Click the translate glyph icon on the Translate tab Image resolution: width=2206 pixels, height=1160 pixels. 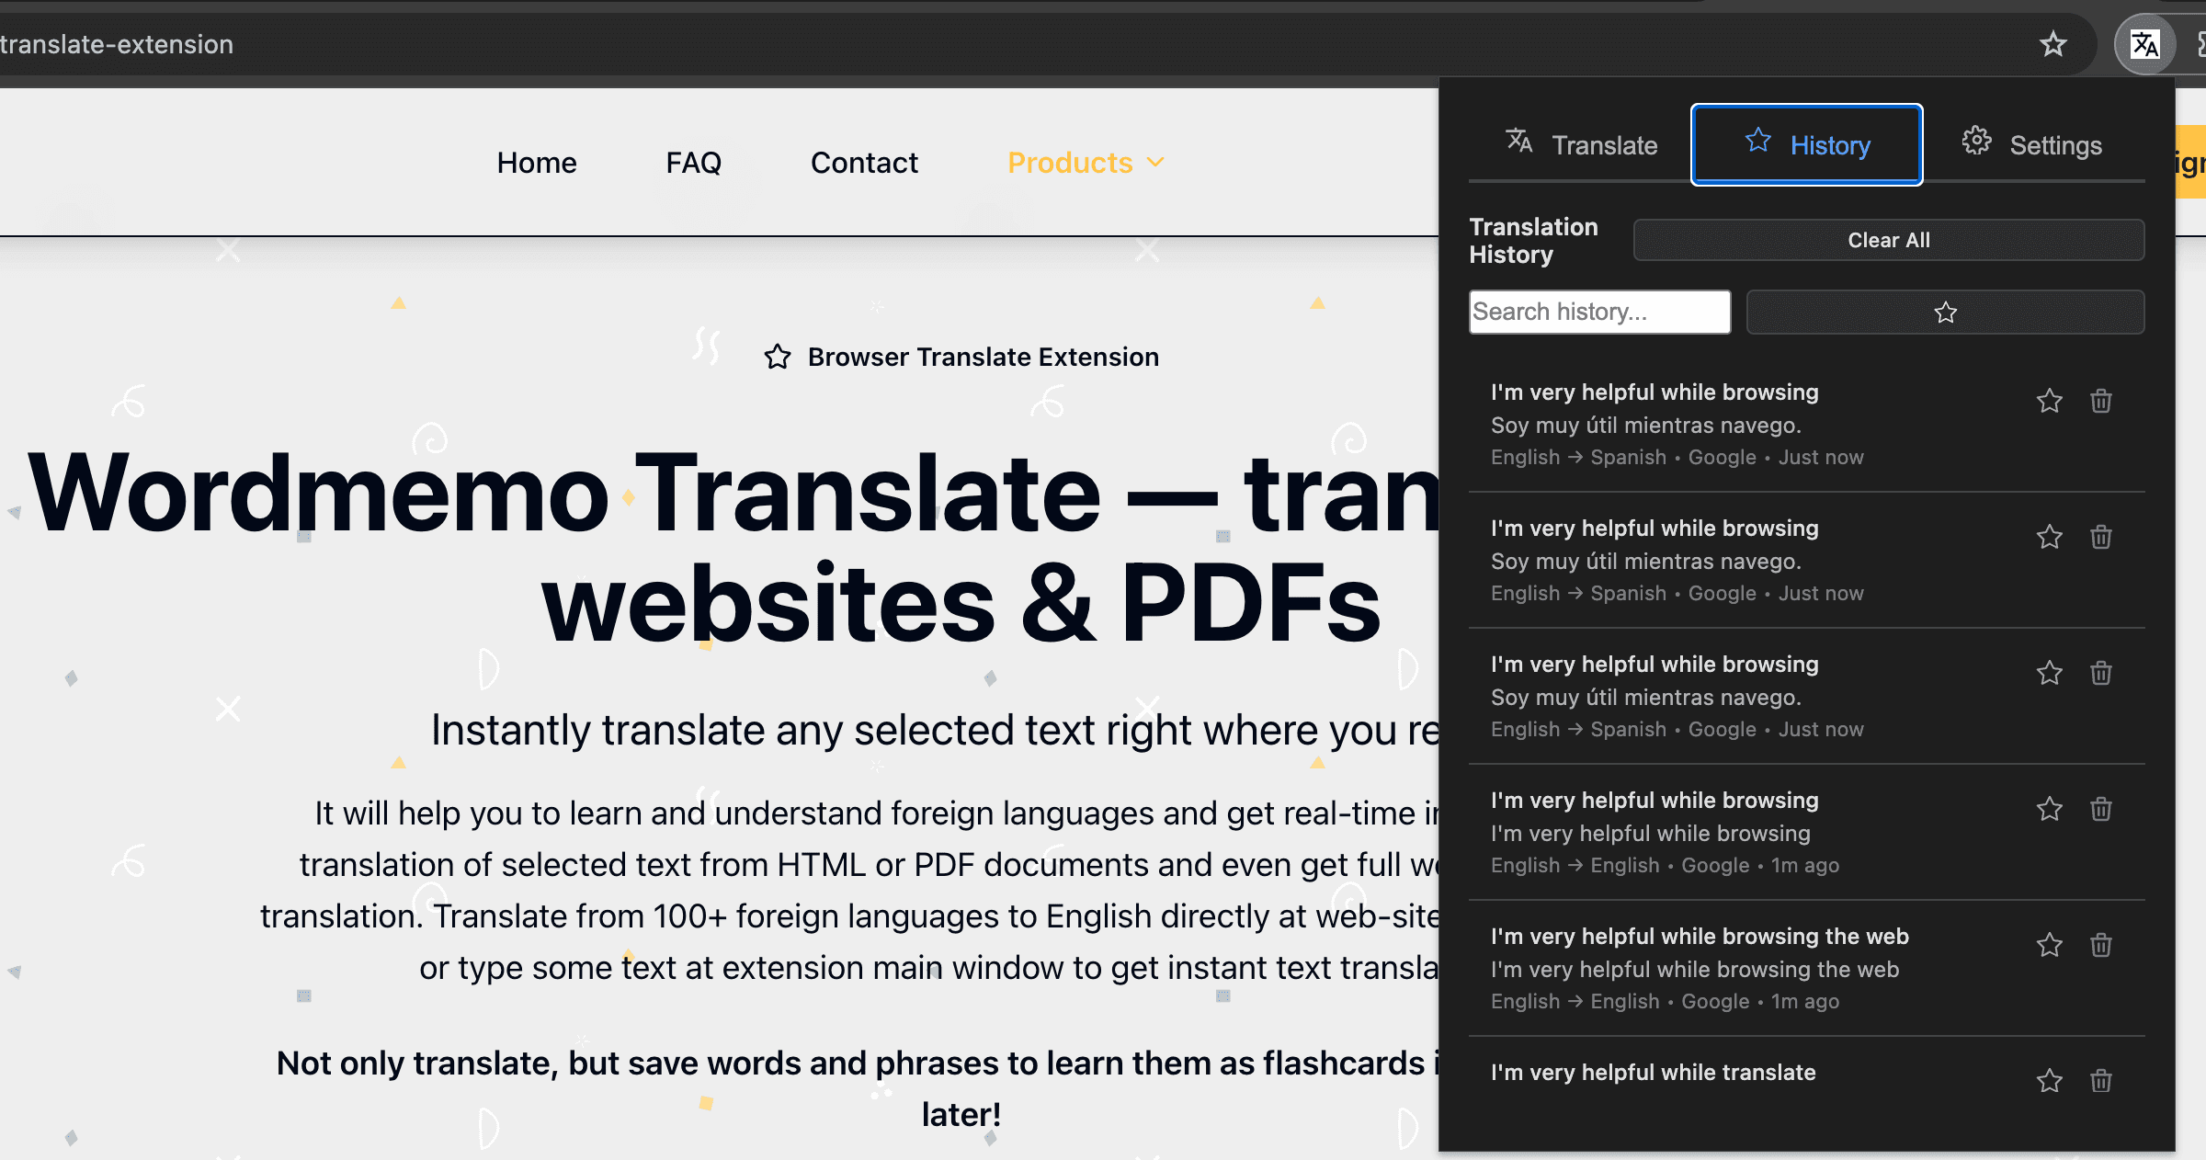pos(1518,142)
